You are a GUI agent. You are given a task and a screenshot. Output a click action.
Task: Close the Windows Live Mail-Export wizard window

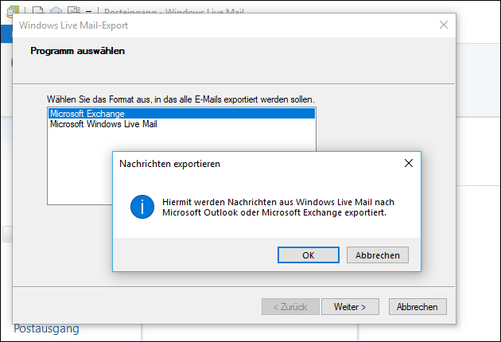(444, 25)
